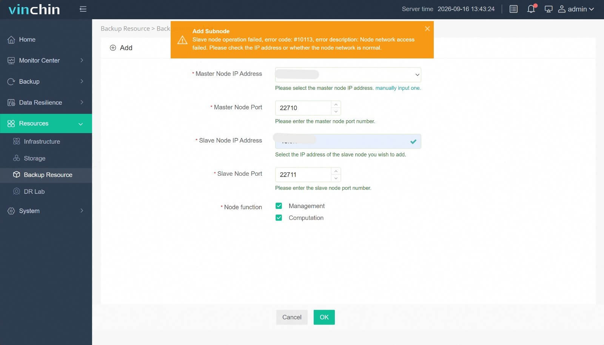This screenshot has width=604, height=345.
Task: Expand the Monitor Center menu
Action: pyautogui.click(x=46, y=60)
